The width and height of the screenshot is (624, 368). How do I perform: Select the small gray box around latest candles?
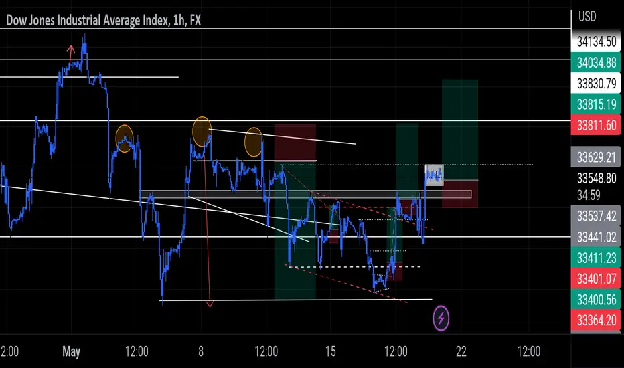434,175
